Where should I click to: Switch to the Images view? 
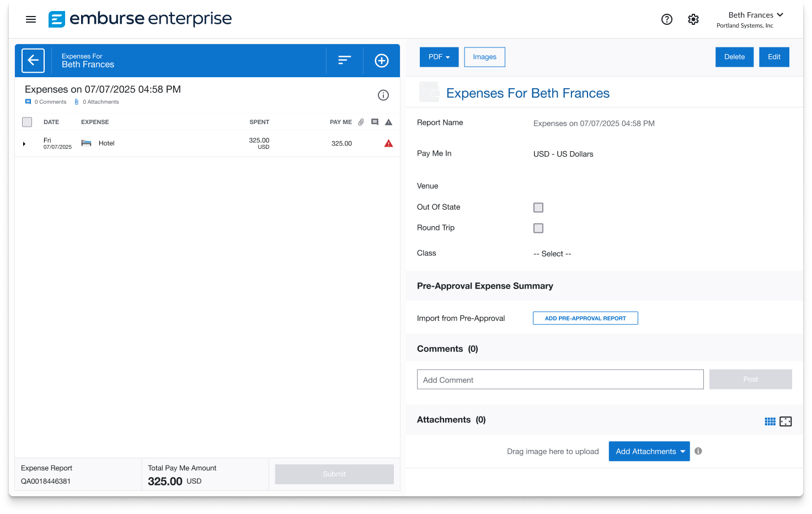pos(484,57)
